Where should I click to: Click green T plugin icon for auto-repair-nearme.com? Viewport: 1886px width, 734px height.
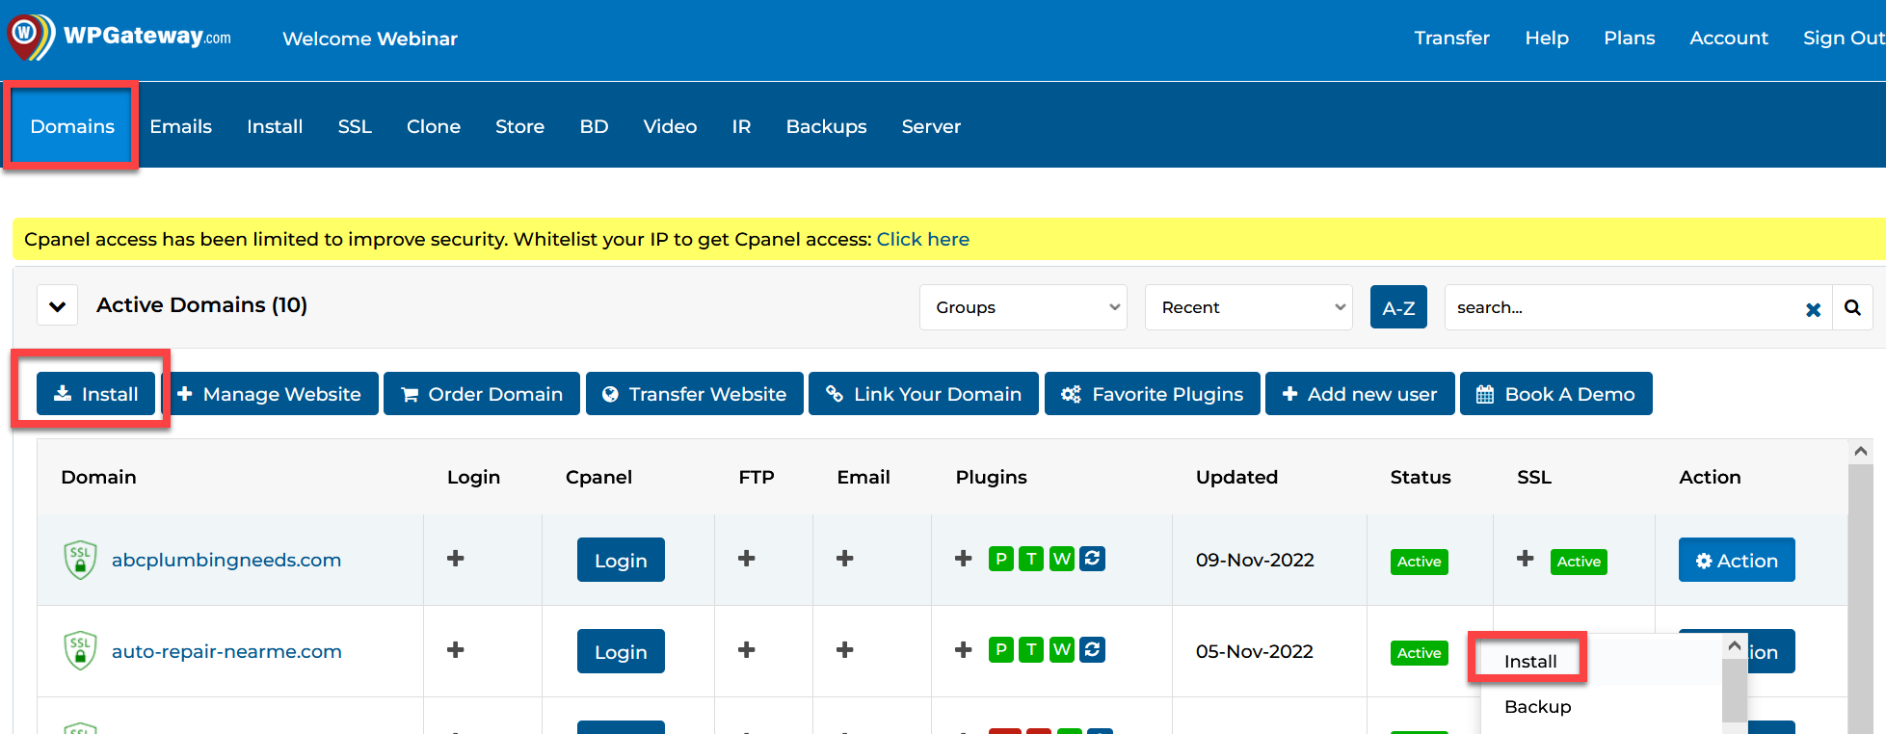(1031, 650)
